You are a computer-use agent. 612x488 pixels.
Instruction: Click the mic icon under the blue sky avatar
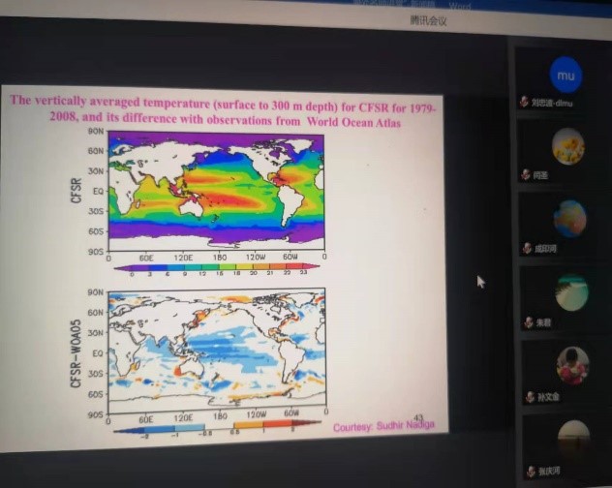pyautogui.click(x=527, y=249)
